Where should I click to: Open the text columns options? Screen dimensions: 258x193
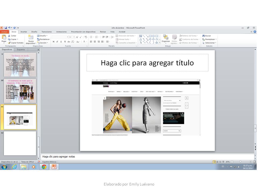click(x=108, y=42)
